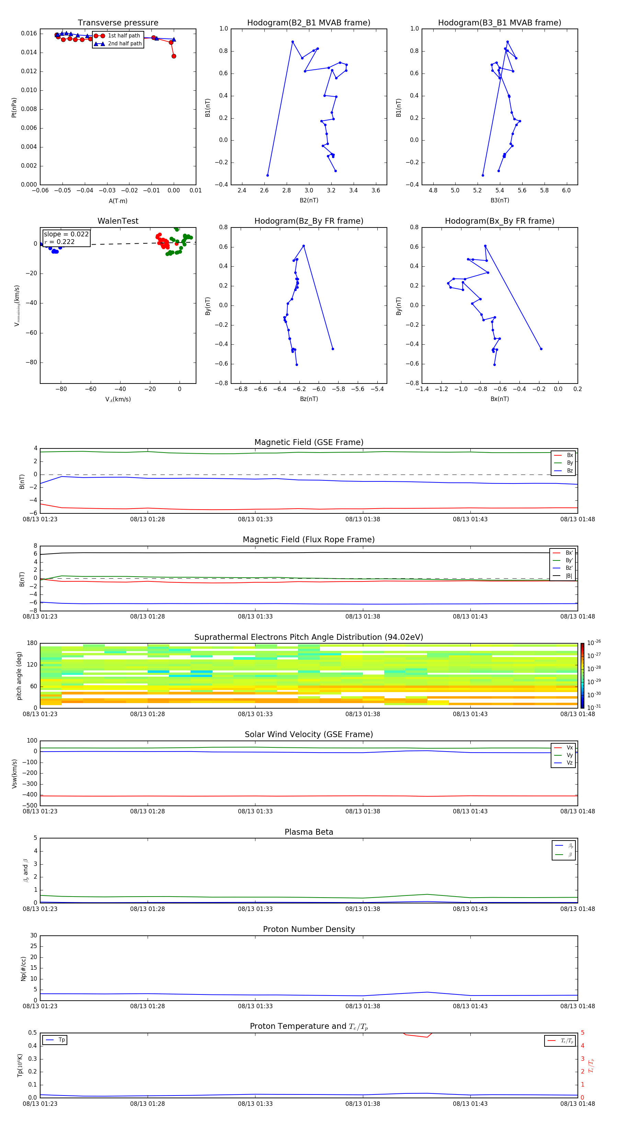Click the 'Magnetic Field (GSE Frame)' title
618x1134 pixels.
(x=309, y=442)
